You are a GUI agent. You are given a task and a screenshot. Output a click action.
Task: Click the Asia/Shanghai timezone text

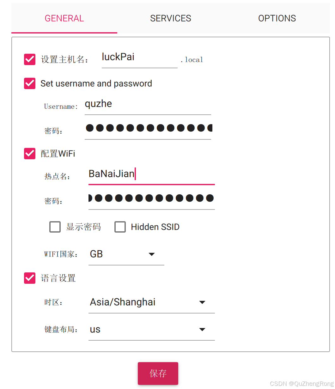click(123, 302)
